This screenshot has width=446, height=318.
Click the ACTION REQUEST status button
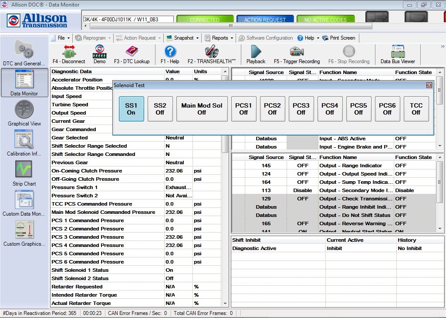click(265, 19)
